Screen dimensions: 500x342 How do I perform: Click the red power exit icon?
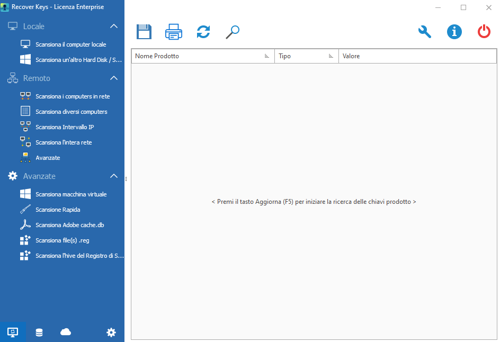[x=484, y=32]
